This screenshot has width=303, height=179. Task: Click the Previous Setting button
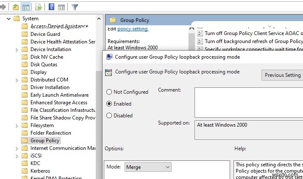pyautogui.click(x=282, y=75)
